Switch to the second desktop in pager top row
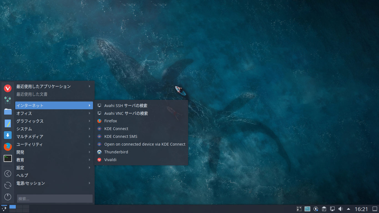This screenshot has width=379, height=213. click(19, 207)
